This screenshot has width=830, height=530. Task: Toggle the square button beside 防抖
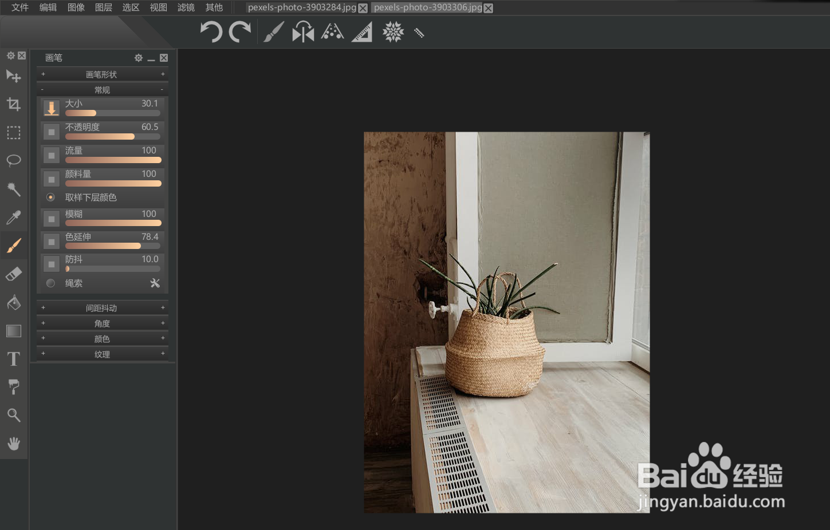[52, 264]
